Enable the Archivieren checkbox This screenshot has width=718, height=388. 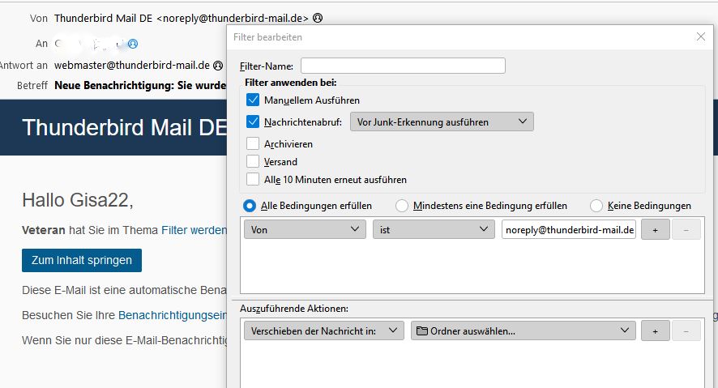pos(253,143)
